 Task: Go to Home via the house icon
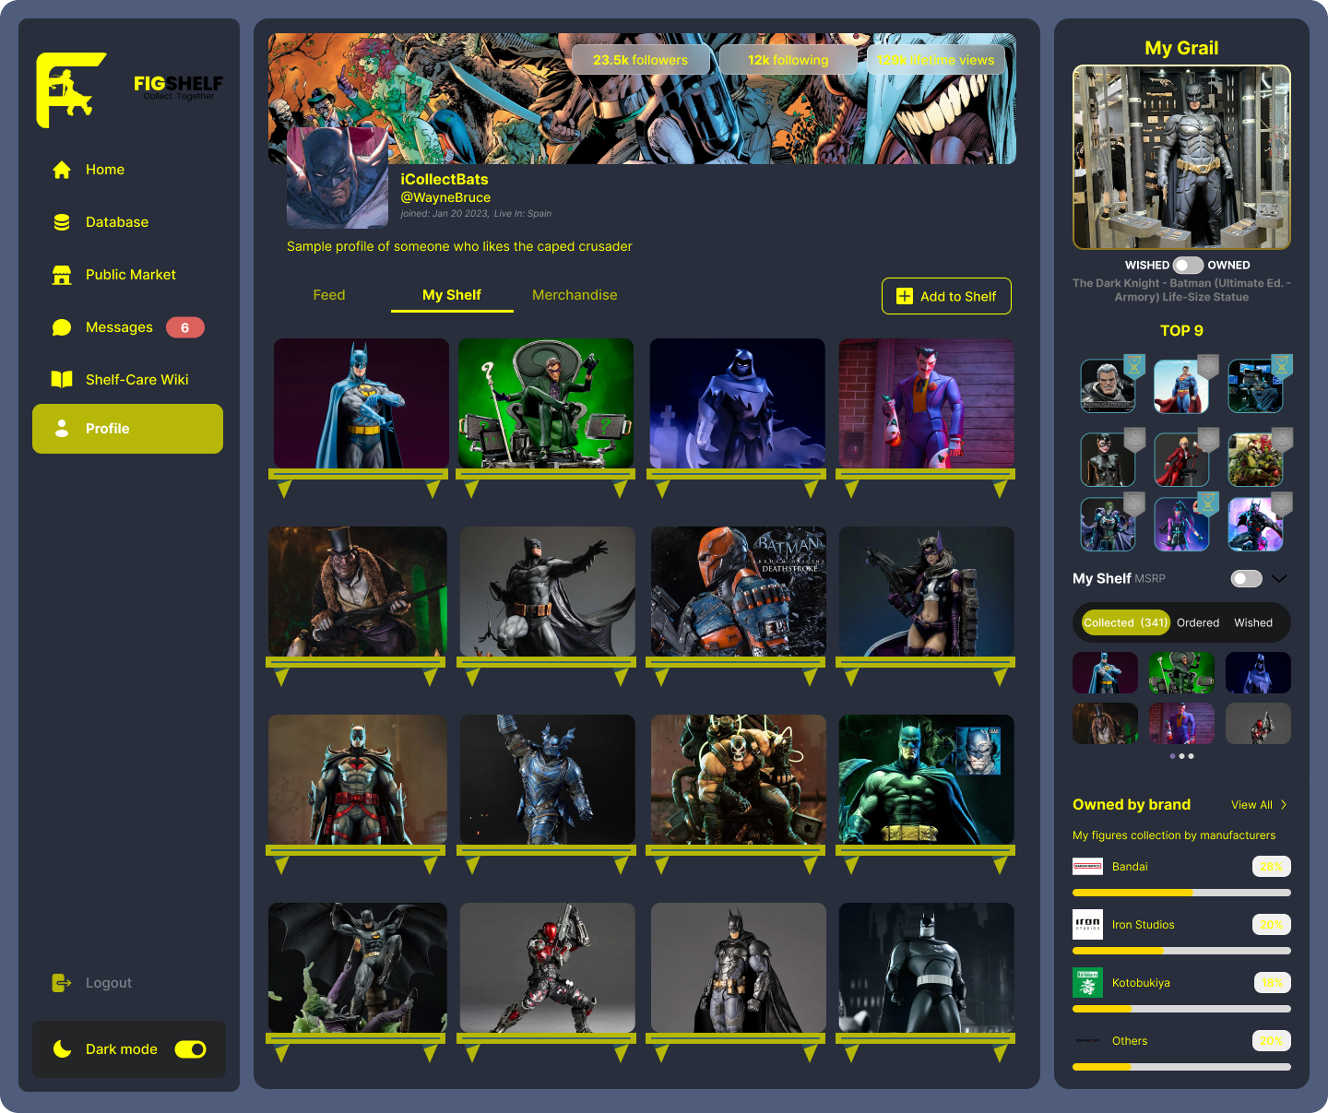(x=62, y=170)
